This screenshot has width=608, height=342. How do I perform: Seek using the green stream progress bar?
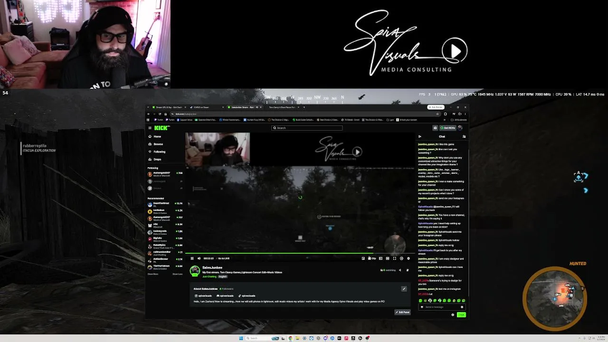[x=300, y=254]
